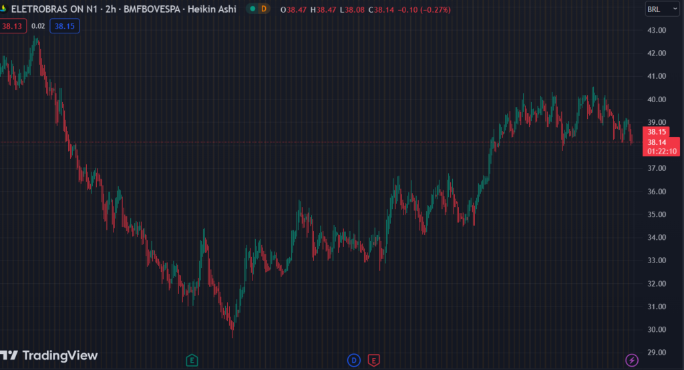The height and width of the screenshot is (370, 684).
Task: Click the ELETROBRAS ON N1 symbol title
Action: (54, 9)
